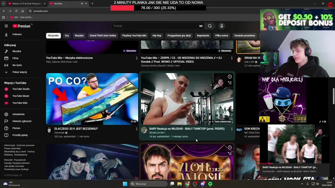This screenshot has height=188, width=335.
Task: Open VKIE - DWA KROKI bookmark
Action: click(x=21, y=17)
